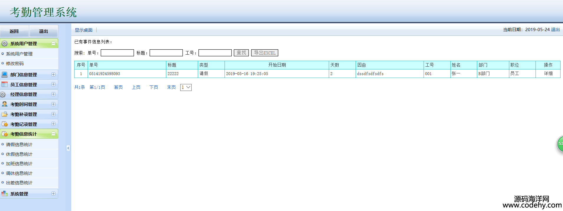
Task: Click the department cell B部门
Action: pos(493,74)
